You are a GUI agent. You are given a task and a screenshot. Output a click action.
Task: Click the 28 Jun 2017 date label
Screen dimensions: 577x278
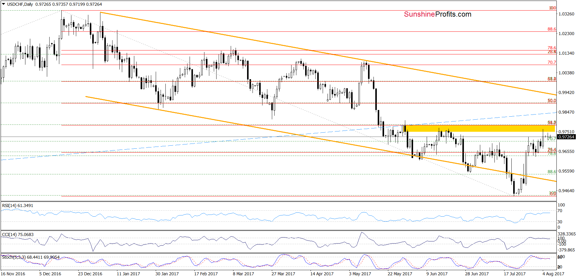[x=477, y=274]
